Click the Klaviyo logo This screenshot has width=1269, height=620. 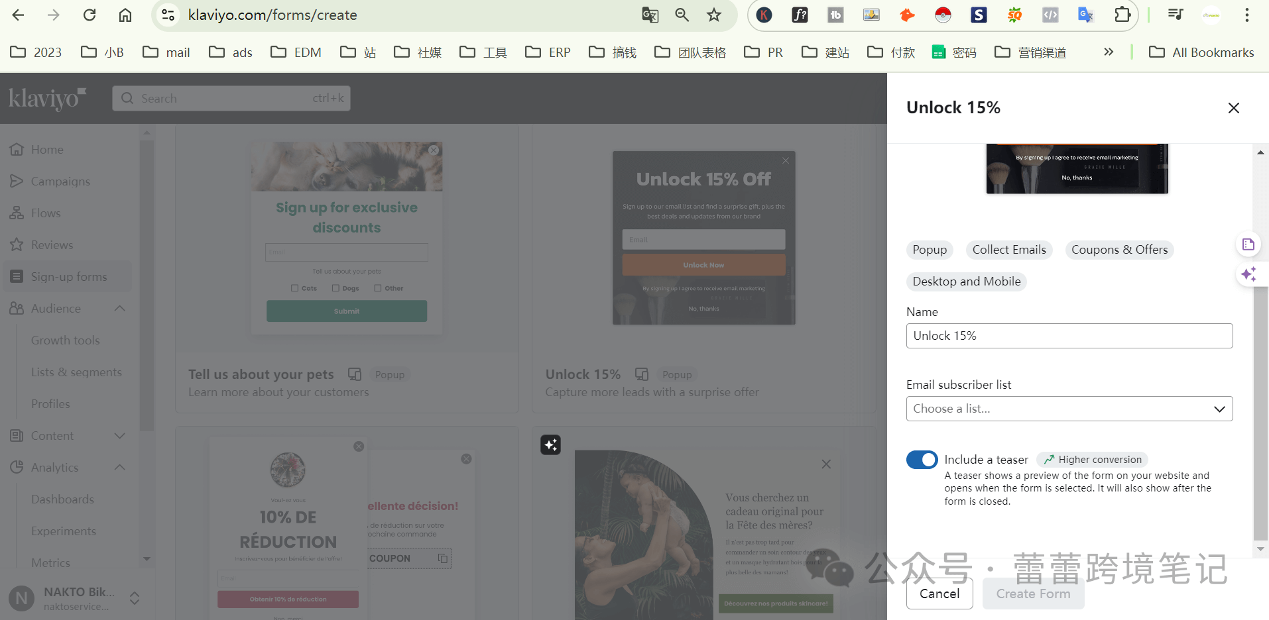[47, 99]
